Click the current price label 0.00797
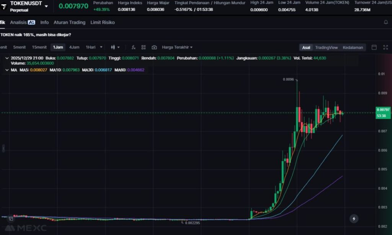The height and width of the screenshot is (235, 392). coord(383,110)
